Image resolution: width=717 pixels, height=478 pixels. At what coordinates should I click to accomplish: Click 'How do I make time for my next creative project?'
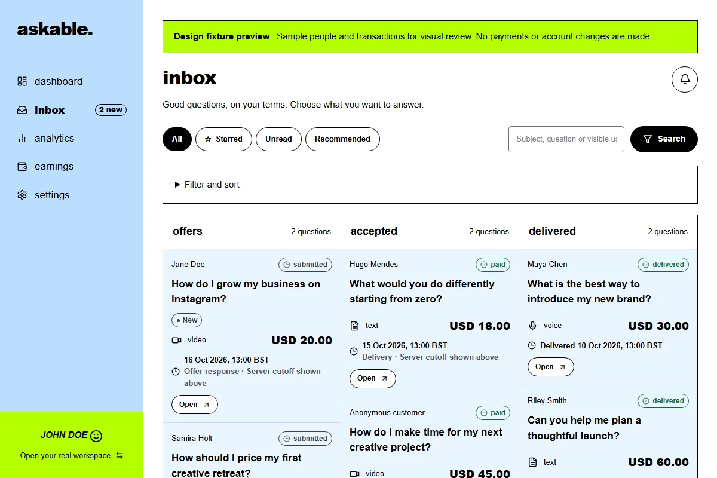tap(426, 440)
